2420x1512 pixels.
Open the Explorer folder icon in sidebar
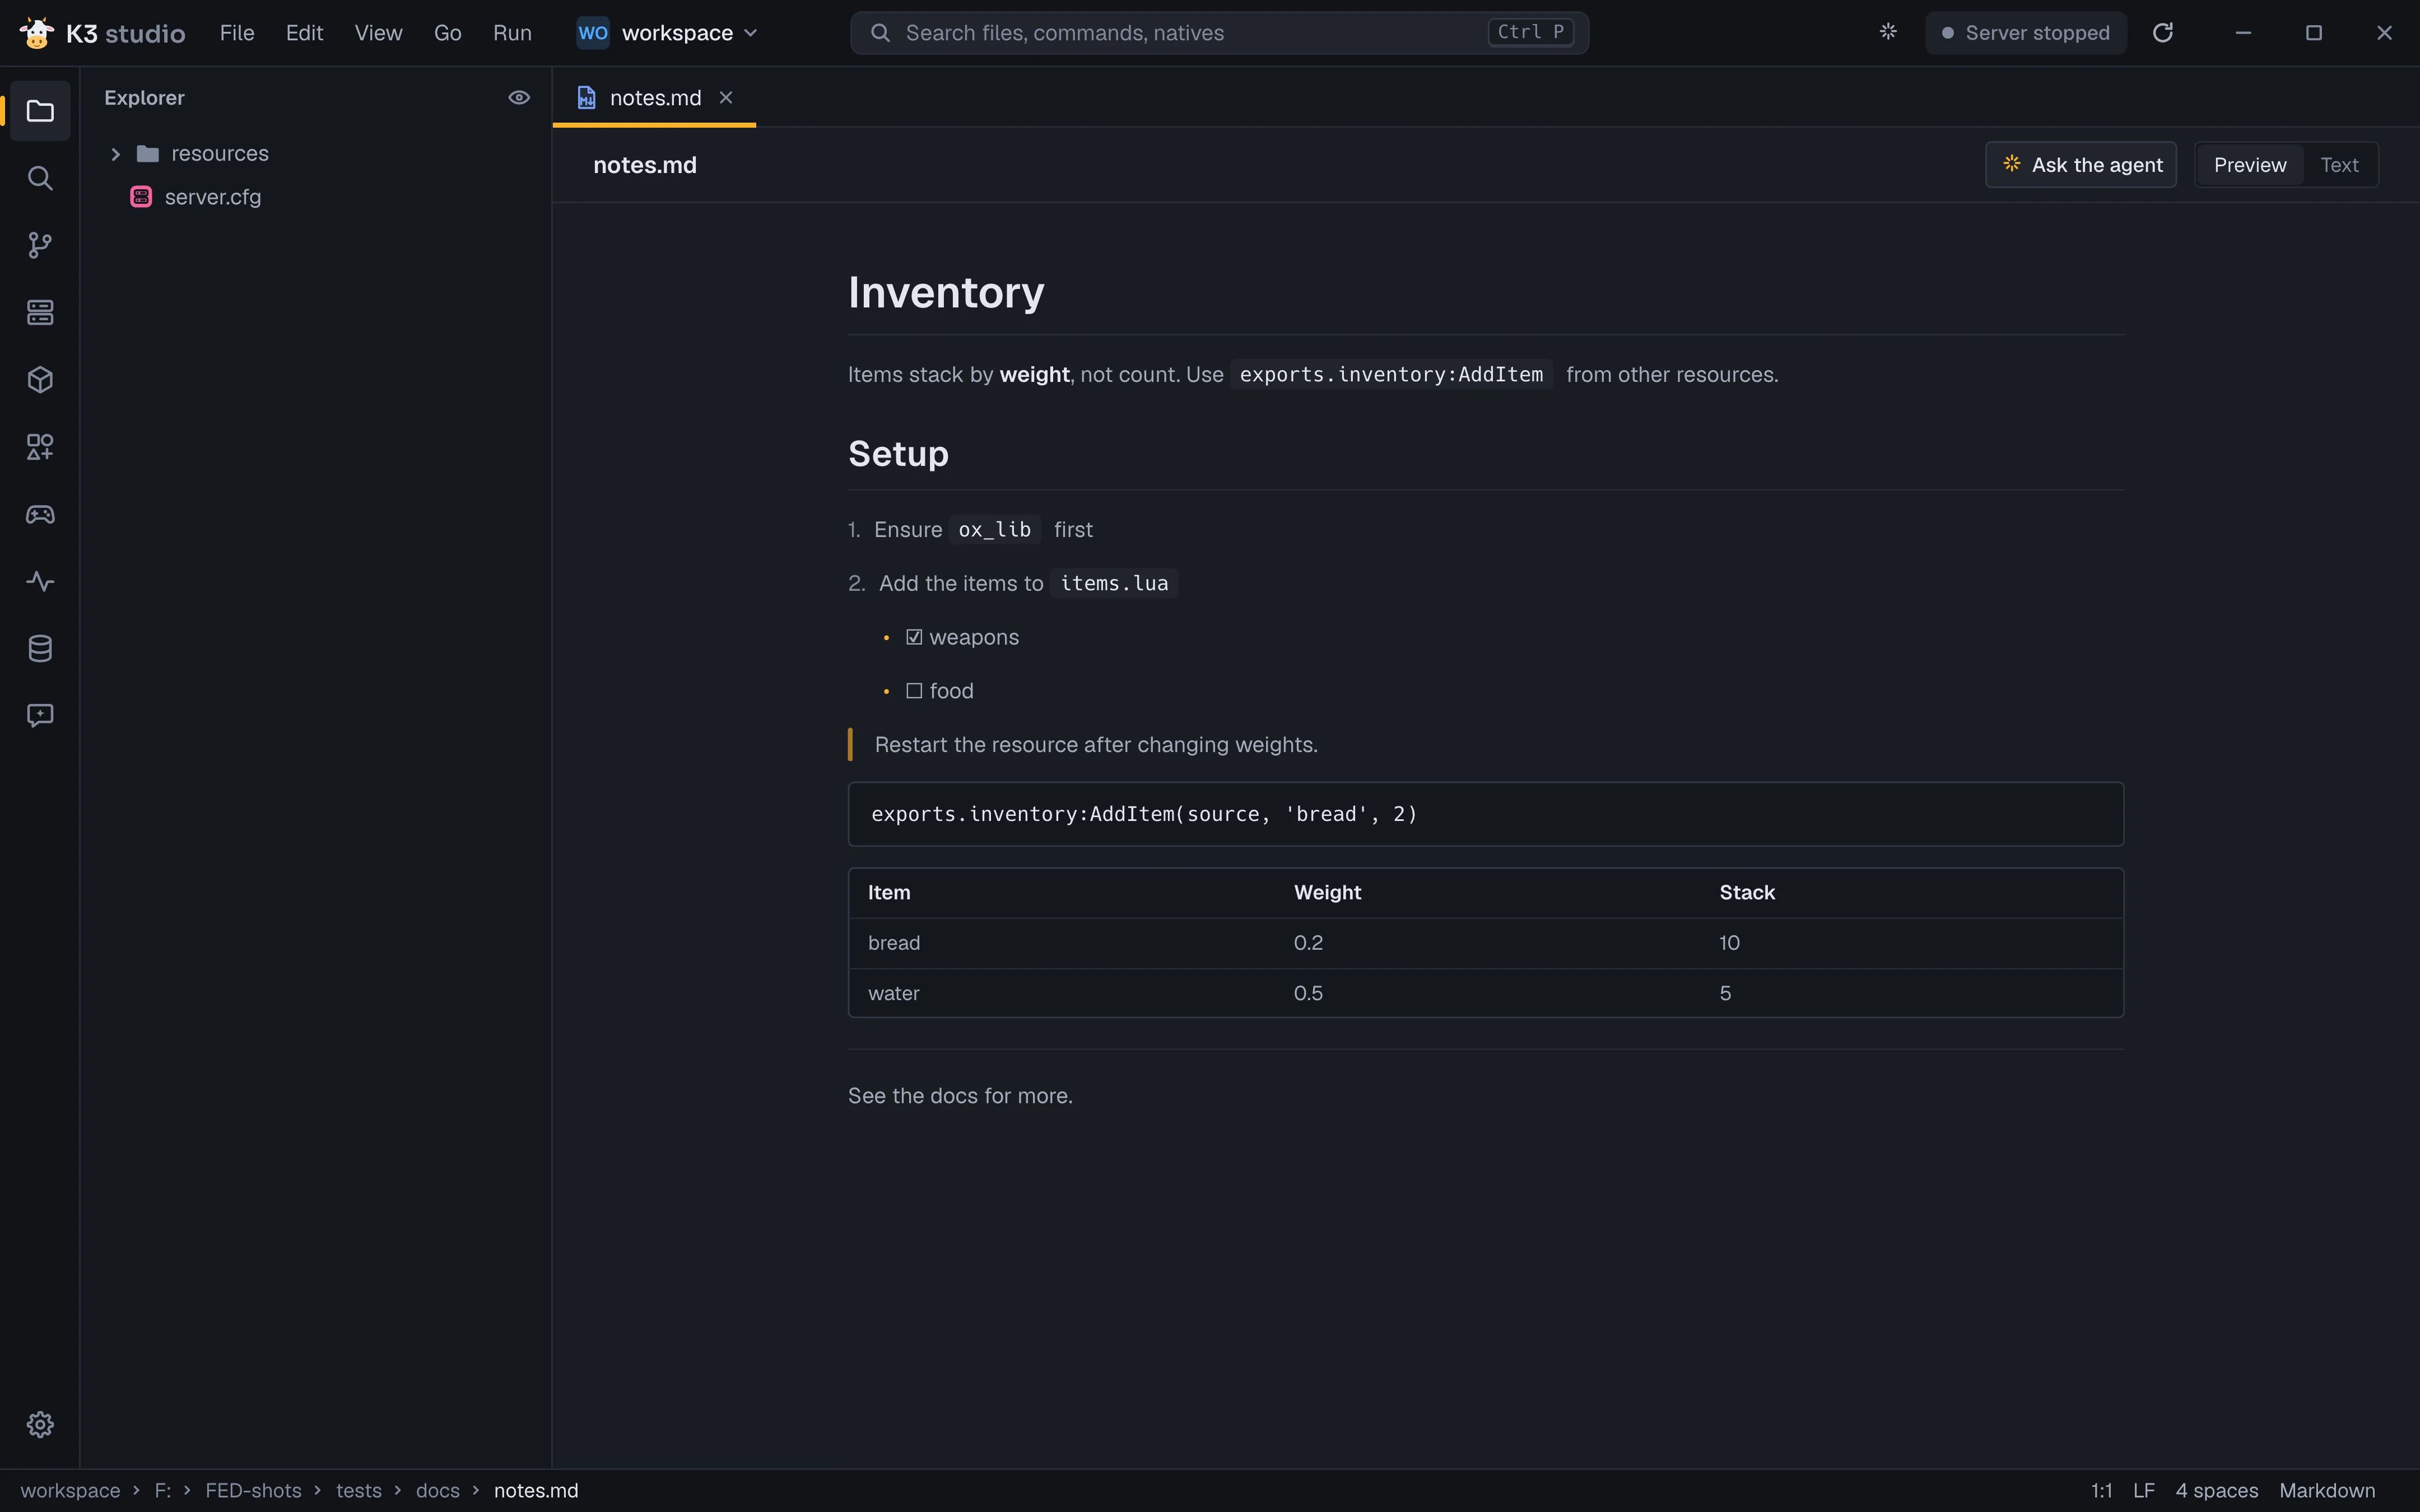click(x=40, y=111)
